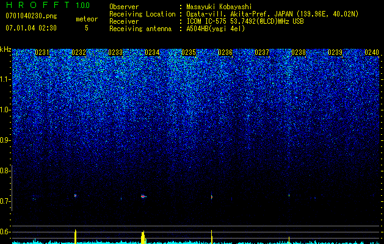Click the faint meteor echo before 0238
Image resolution: width=384 pixels, height=244 pixels.
point(289,195)
